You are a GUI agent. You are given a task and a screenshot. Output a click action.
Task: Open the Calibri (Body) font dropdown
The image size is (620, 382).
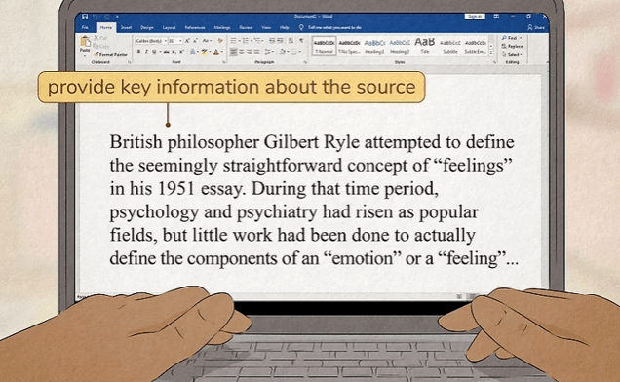151,41
